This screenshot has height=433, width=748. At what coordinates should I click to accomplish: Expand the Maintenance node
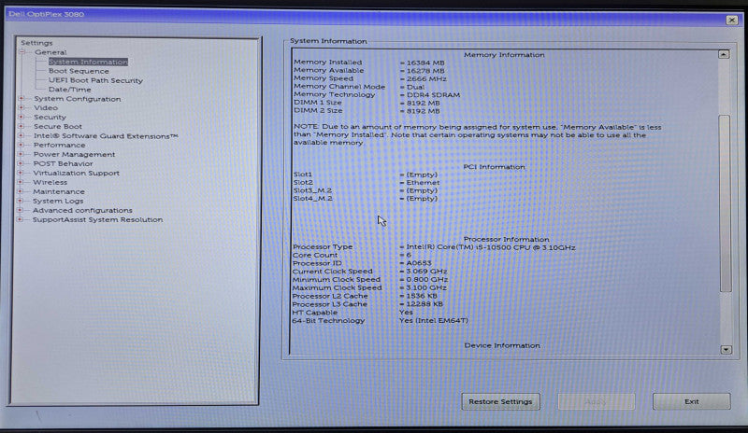(x=20, y=191)
